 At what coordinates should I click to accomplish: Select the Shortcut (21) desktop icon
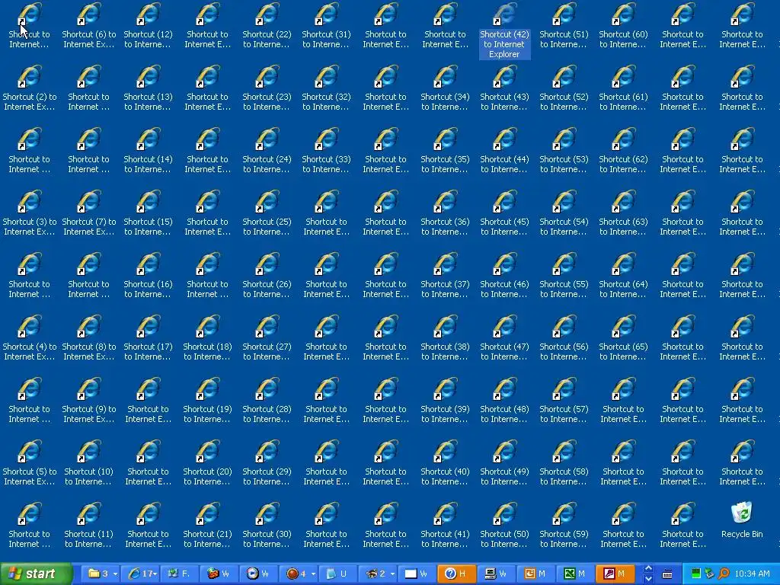(x=207, y=526)
